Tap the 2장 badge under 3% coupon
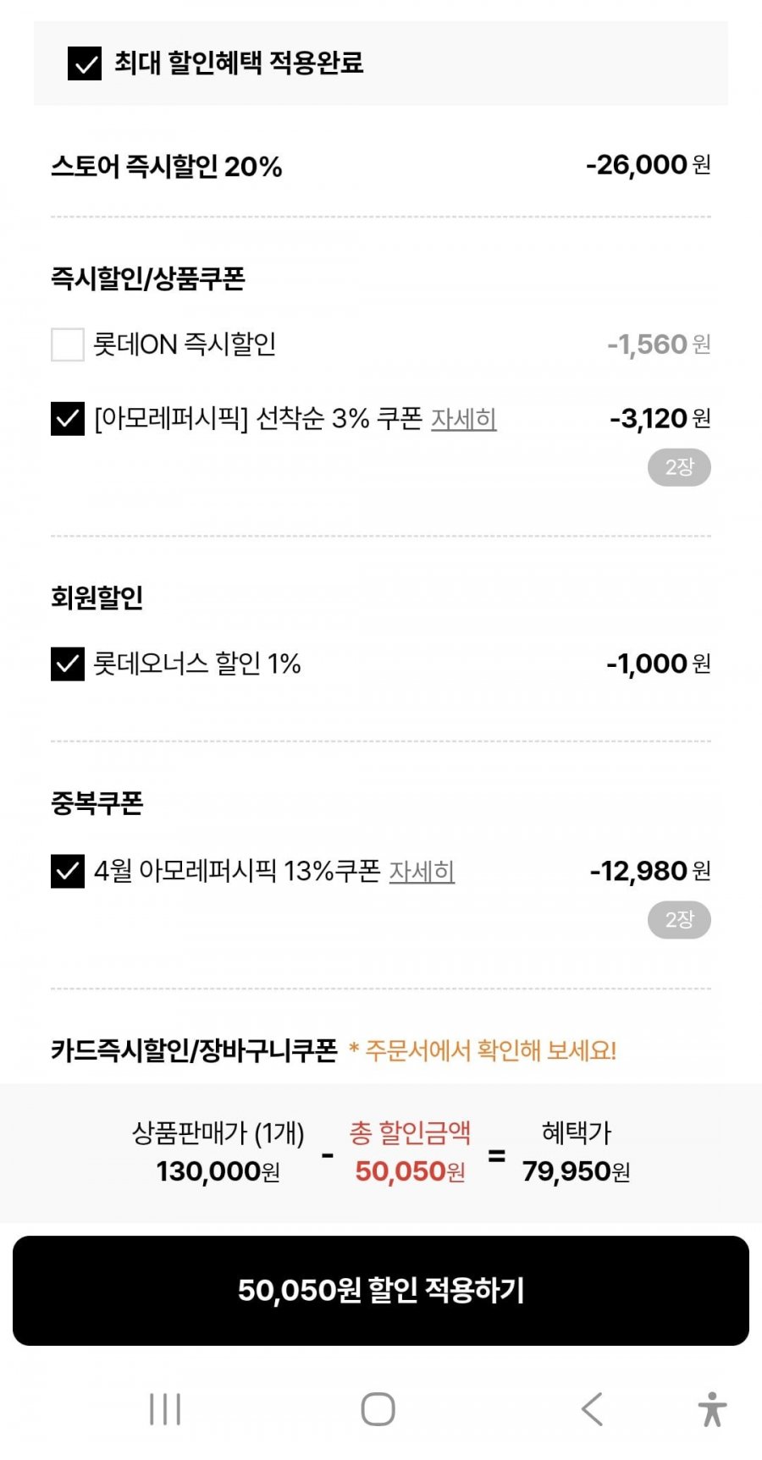The height and width of the screenshot is (1460, 762). [x=679, y=467]
